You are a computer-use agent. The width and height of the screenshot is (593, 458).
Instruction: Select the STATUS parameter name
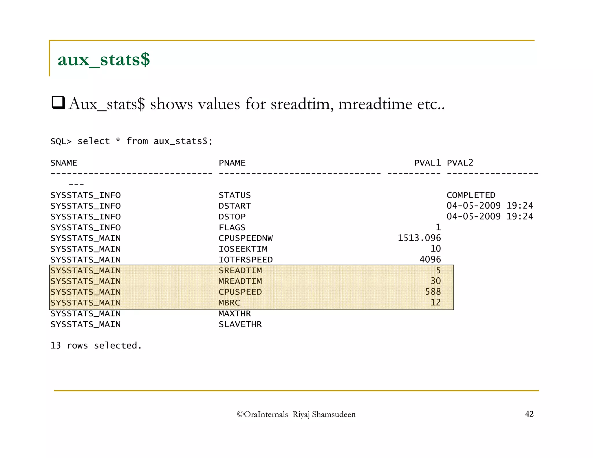coord(235,195)
